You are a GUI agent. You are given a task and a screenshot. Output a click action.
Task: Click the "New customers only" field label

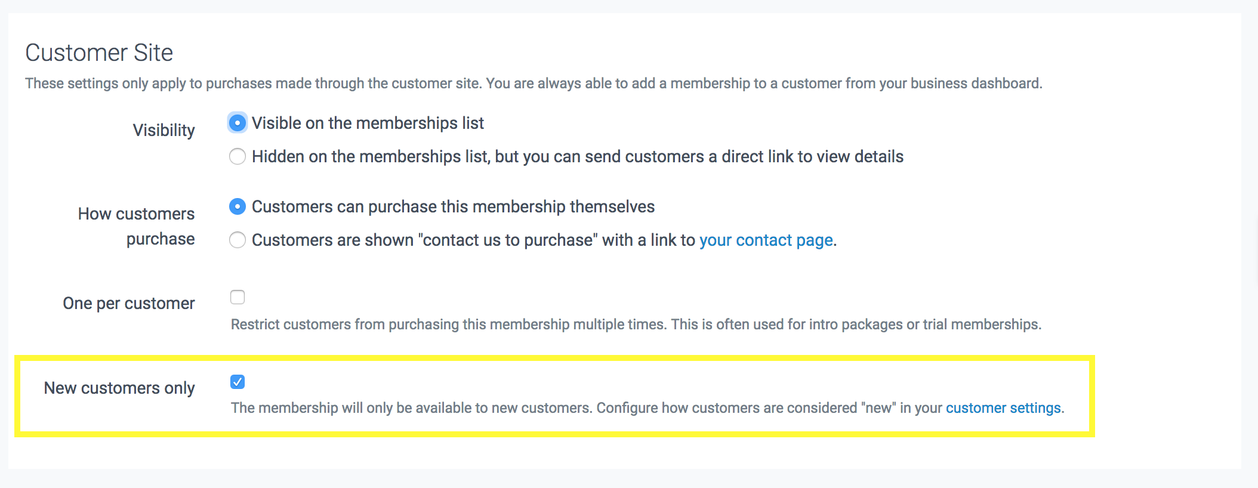[x=119, y=388]
